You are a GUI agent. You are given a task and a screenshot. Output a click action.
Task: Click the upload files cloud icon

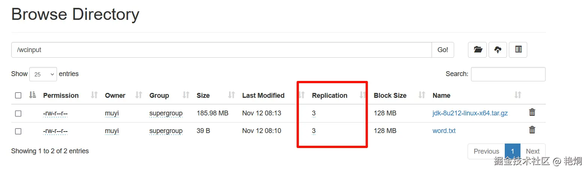pyautogui.click(x=498, y=50)
